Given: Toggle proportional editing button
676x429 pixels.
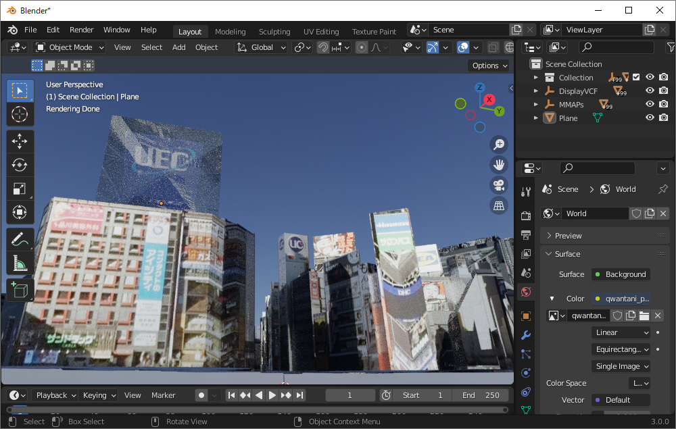Looking at the screenshot, I should tap(362, 47).
